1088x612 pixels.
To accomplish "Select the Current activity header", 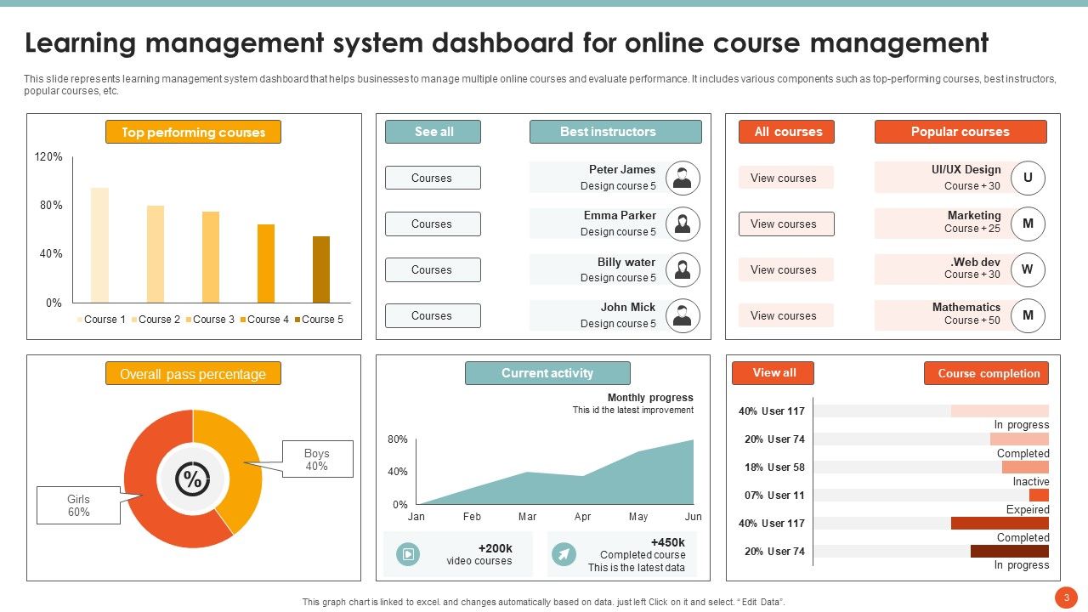I will pos(547,372).
